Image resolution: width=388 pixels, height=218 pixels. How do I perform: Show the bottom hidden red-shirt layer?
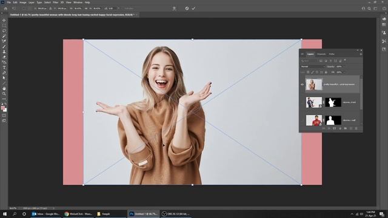coord(302,121)
